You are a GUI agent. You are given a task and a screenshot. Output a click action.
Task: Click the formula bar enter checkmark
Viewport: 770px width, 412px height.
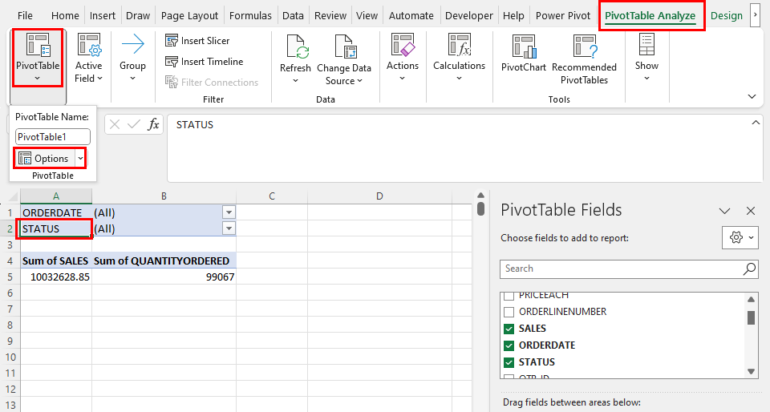(x=134, y=124)
